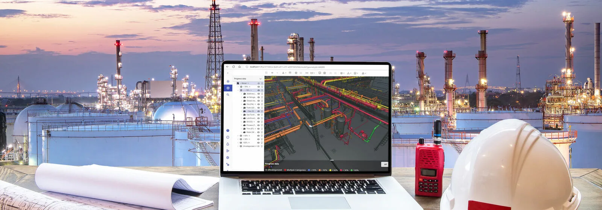The height and width of the screenshot is (210, 602).
Task: Open the rightmost shapes dropdown in toolbar
Action: (364, 73)
